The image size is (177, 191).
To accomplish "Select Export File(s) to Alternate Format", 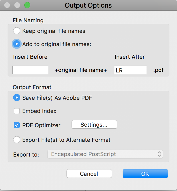I will click(x=17, y=140).
